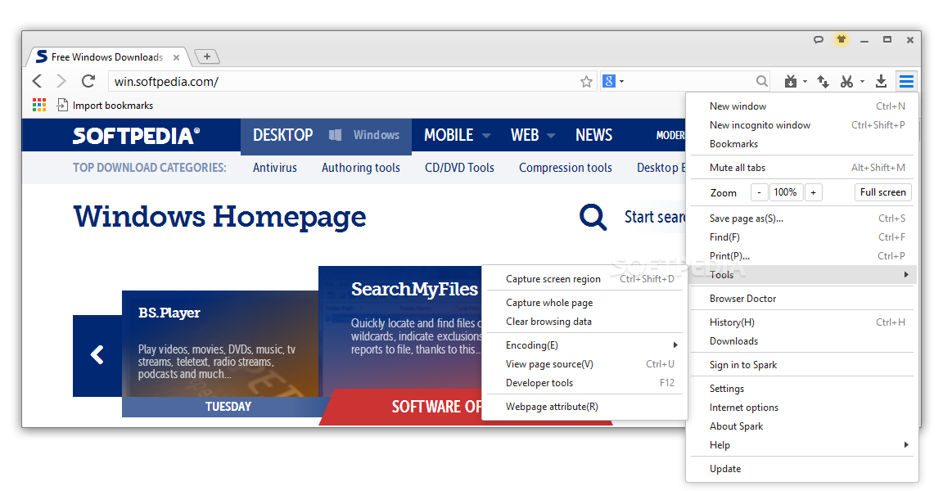The image size is (943, 491).
Task: Click the Windows flag icon next to DESKTOP
Action: [x=335, y=135]
